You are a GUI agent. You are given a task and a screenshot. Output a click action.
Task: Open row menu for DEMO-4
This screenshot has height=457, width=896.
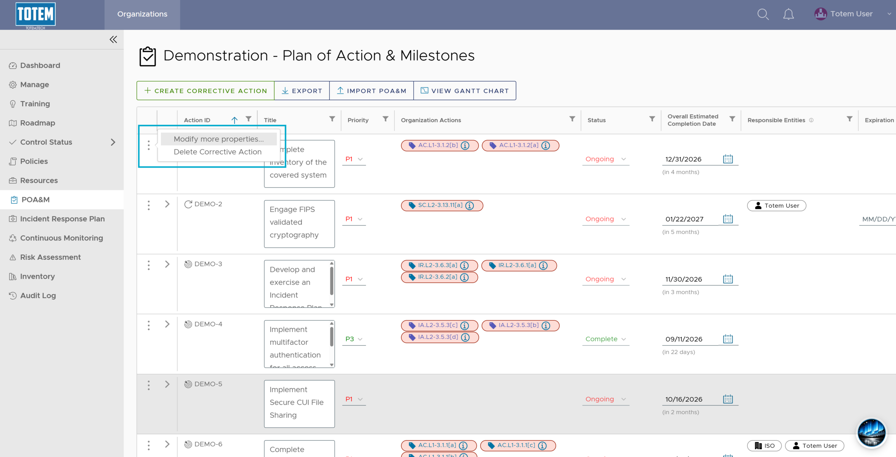pos(149,326)
